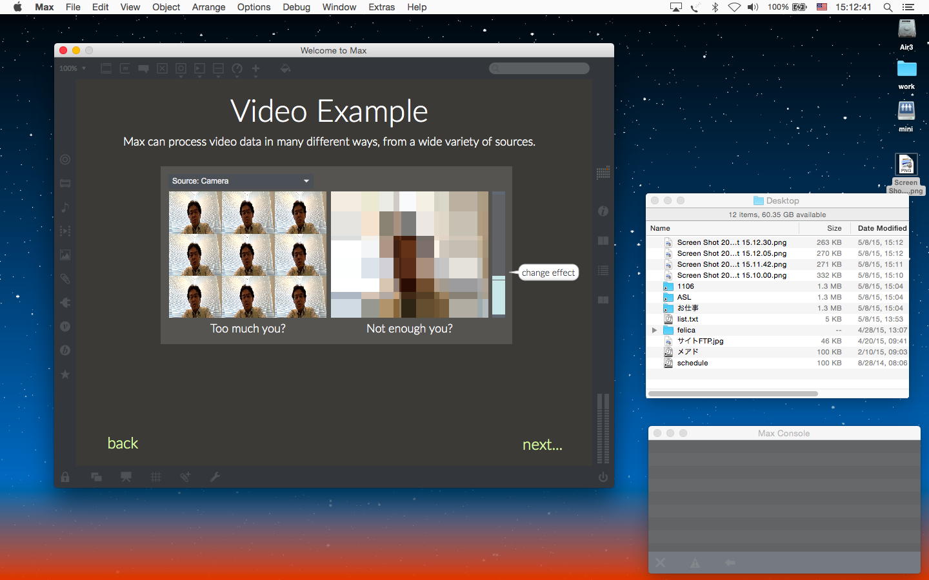929x580 pixels.
Task: Open the Extras menu
Action: pos(381,7)
